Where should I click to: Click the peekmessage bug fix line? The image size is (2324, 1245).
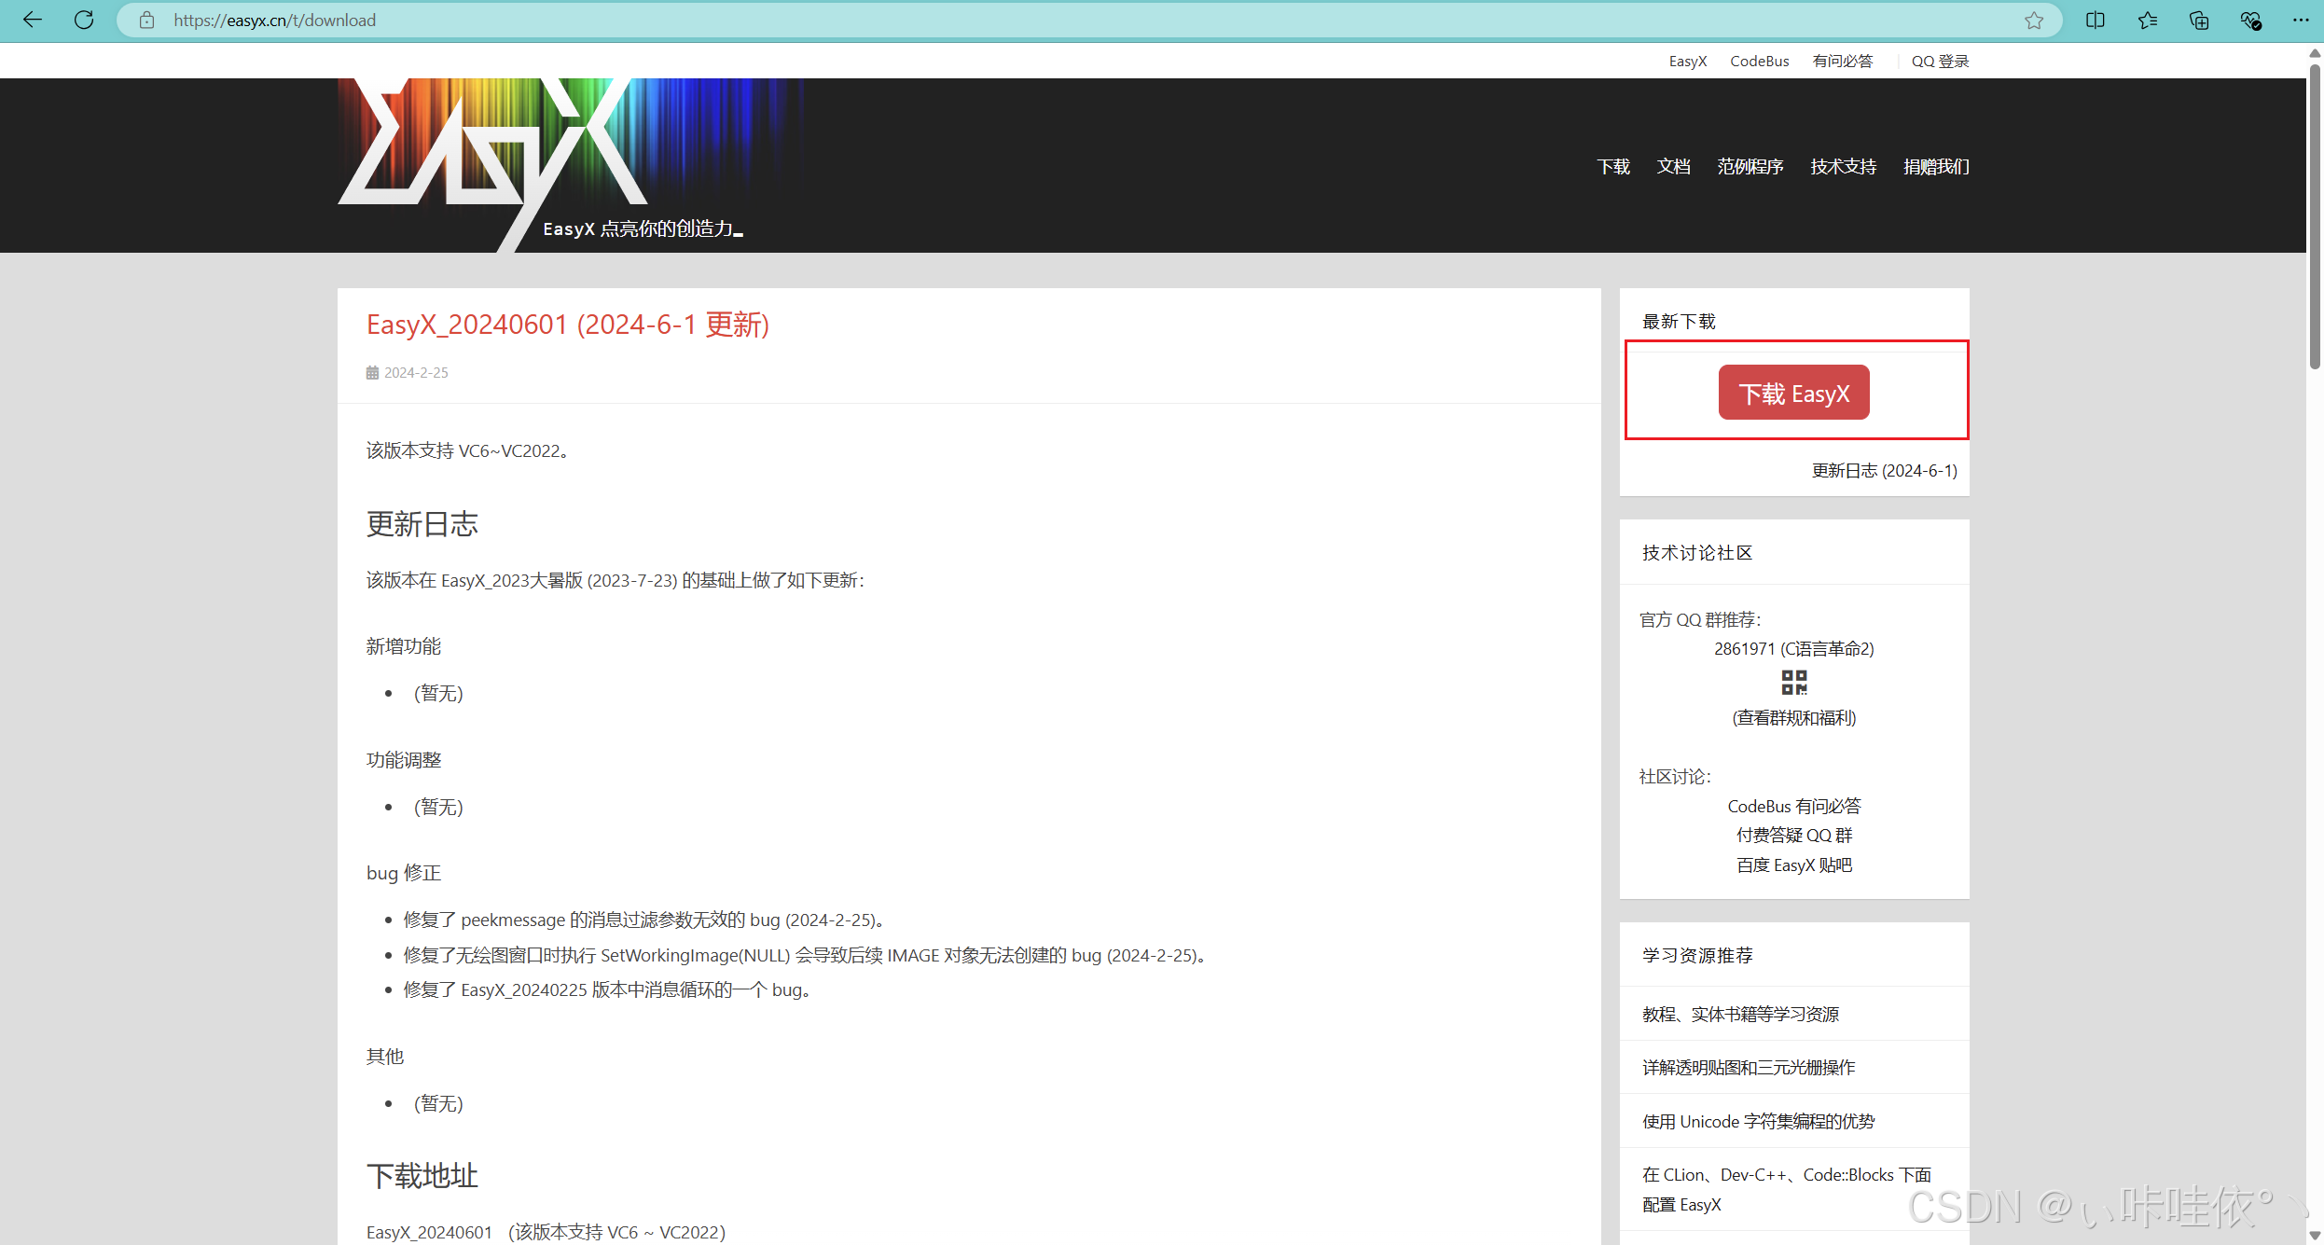tap(644, 920)
